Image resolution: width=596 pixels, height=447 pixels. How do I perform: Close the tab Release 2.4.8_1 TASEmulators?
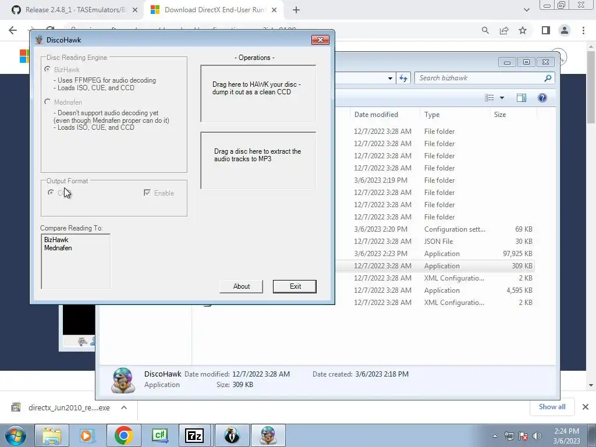pyautogui.click(x=135, y=10)
